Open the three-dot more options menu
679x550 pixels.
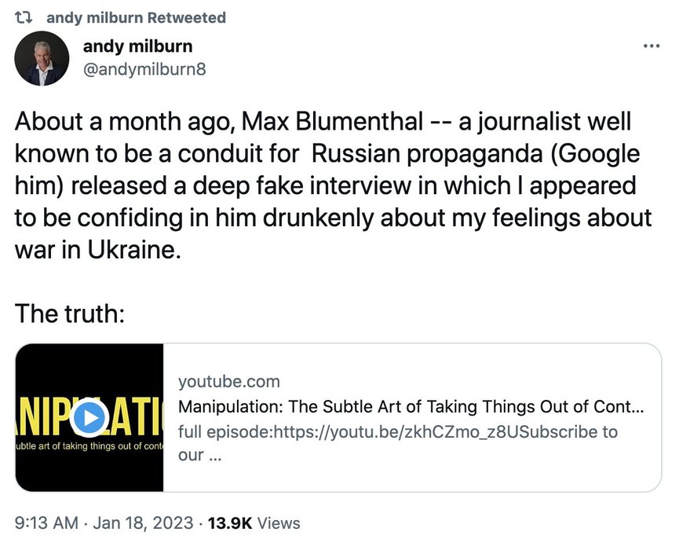tap(651, 46)
